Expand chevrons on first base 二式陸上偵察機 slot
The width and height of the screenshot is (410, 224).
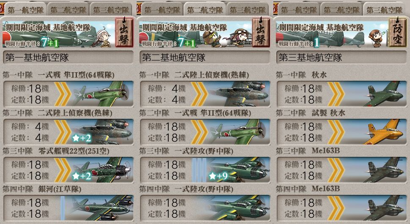click(63, 132)
